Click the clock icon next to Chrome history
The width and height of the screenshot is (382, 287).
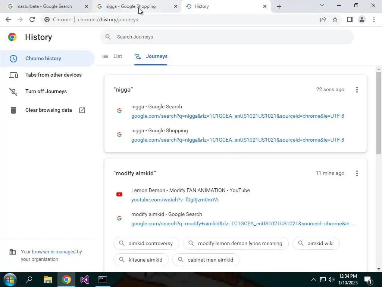(x=13, y=59)
